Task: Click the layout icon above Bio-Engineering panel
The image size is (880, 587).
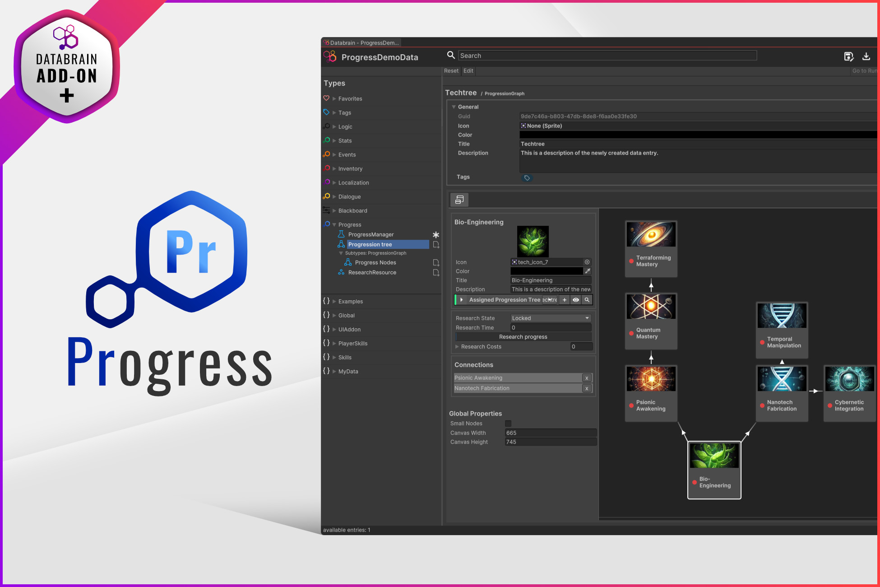Action: (x=459, y=200)
